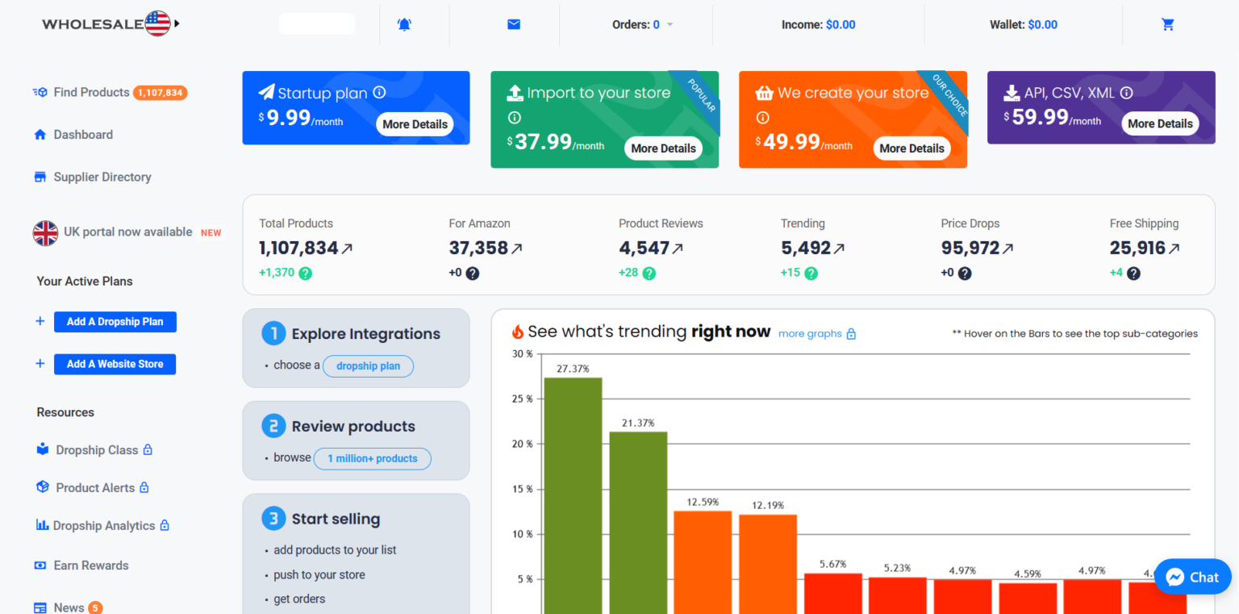Open the "more graphs" link

point(809,333)
